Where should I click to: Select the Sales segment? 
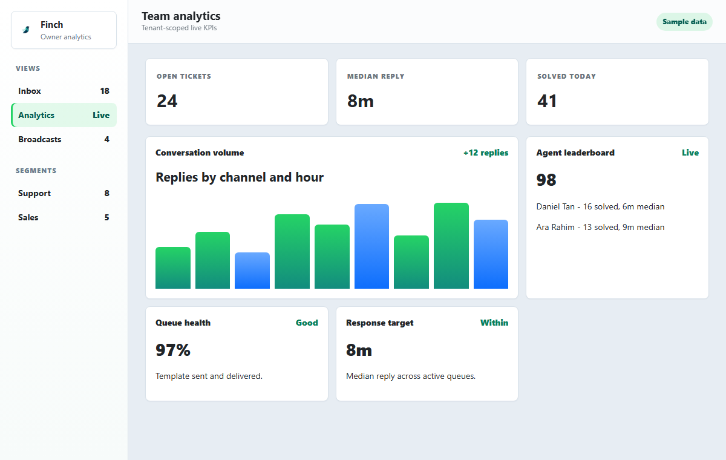tap(64, 217)
